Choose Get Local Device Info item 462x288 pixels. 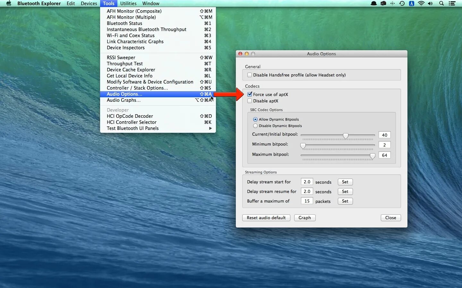pos(158,76)
